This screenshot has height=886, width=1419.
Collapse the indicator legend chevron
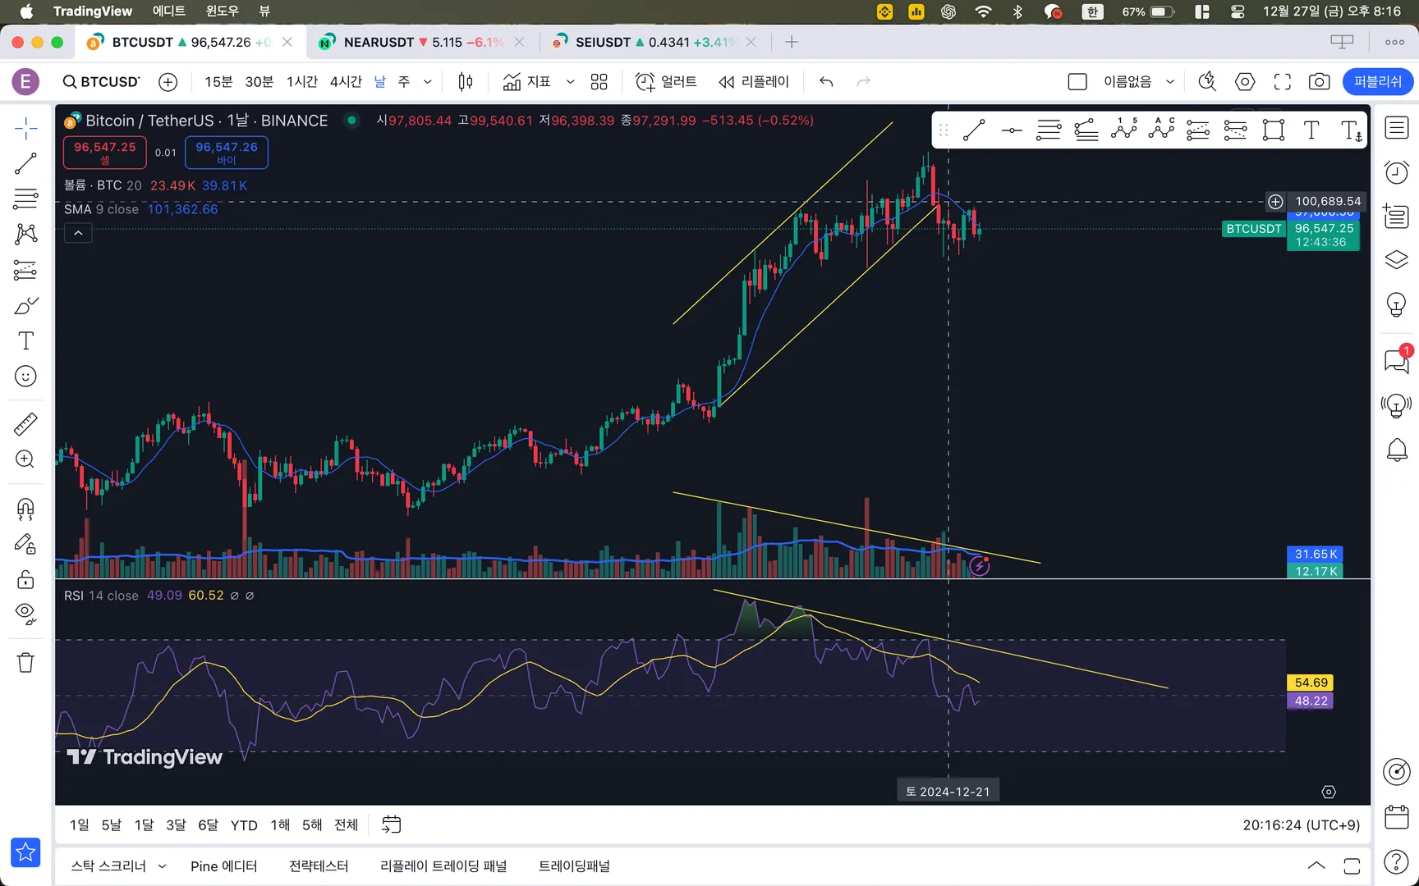click(x=78, y=233)
